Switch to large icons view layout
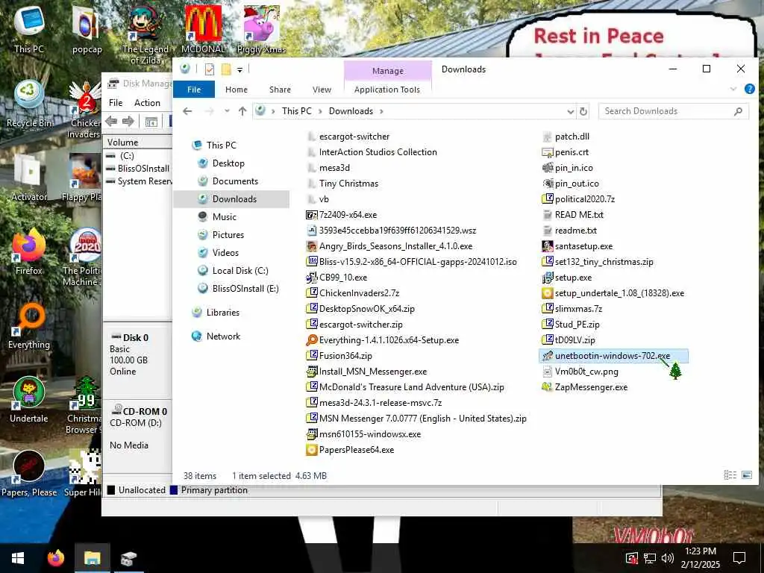 pos(746,475)
